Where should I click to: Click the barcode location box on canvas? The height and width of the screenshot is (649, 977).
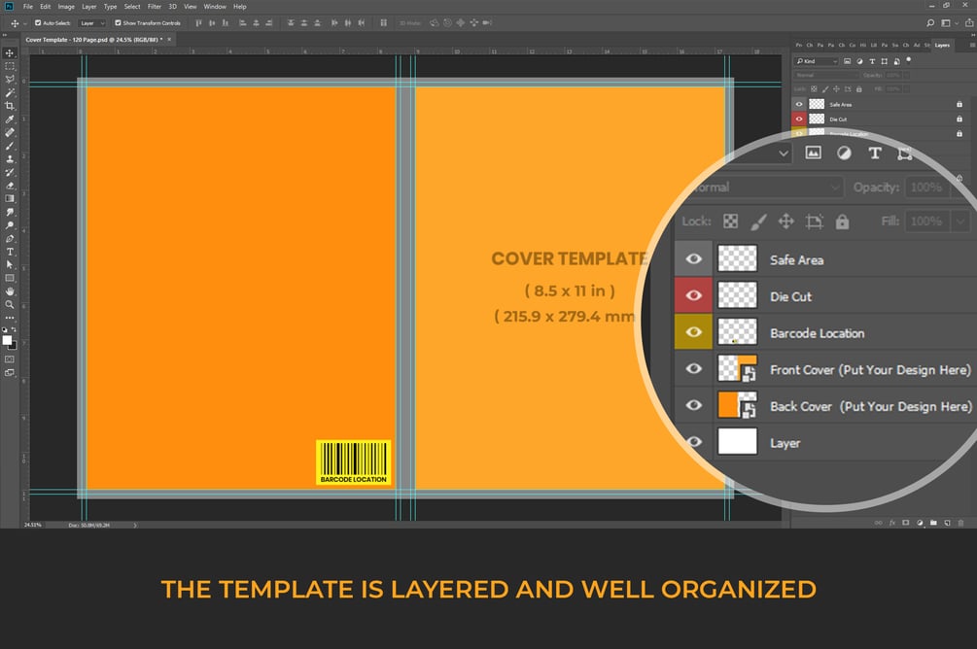click(353, 462)
